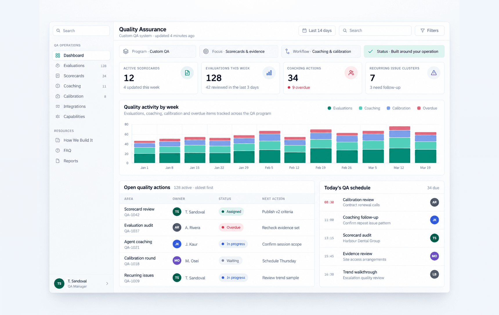
Task: Click the checkmark icon in Status chip
Action: (x=370, y=51)
